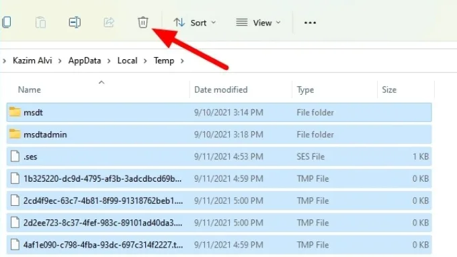Click the 1 KB size cell
This screenshot has height=257, width=457.
421,157
